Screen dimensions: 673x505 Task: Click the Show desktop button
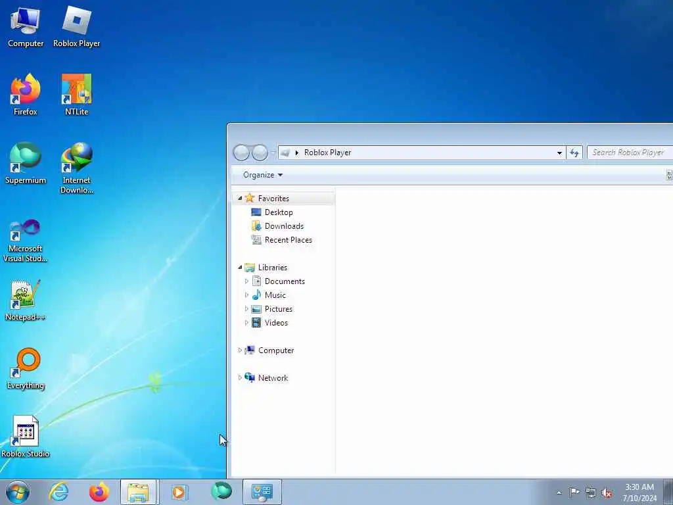(x=668, y=492)
